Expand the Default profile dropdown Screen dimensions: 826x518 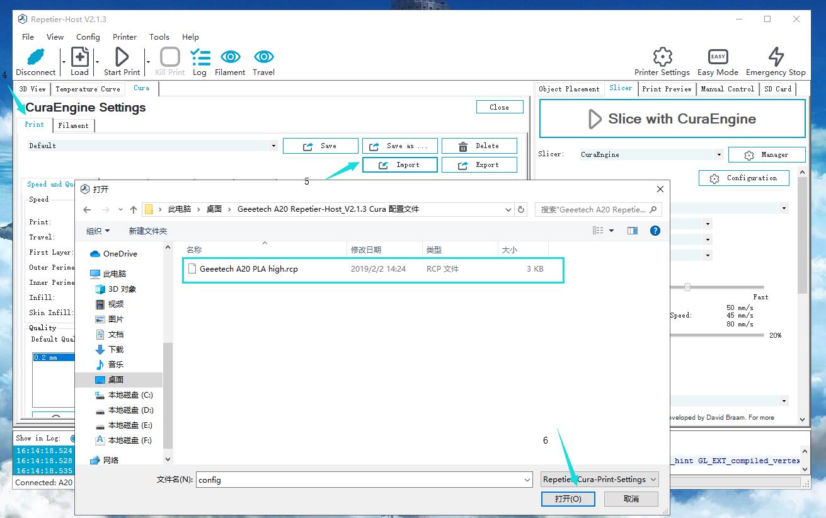point(273,146)
